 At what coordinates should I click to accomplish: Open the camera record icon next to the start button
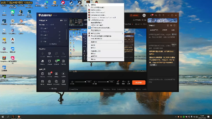pos(123,82)
